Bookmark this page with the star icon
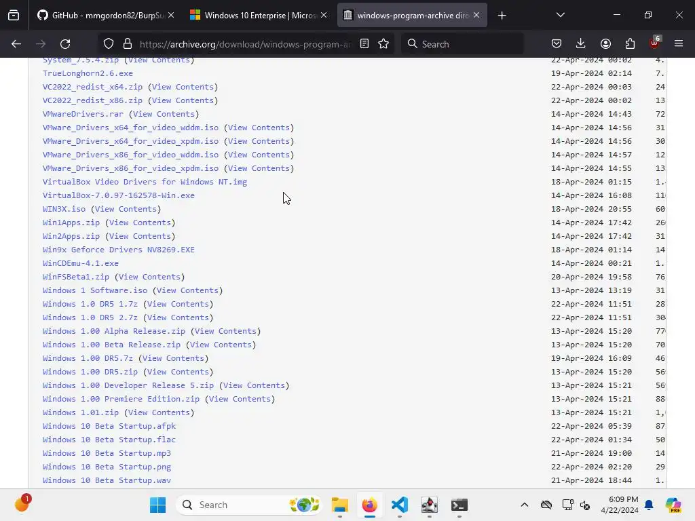The width and height of the screenshot is (695, 521). pyautogui.click(x=383, y=44)
